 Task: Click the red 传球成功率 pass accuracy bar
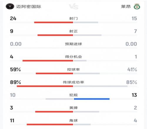45,86
